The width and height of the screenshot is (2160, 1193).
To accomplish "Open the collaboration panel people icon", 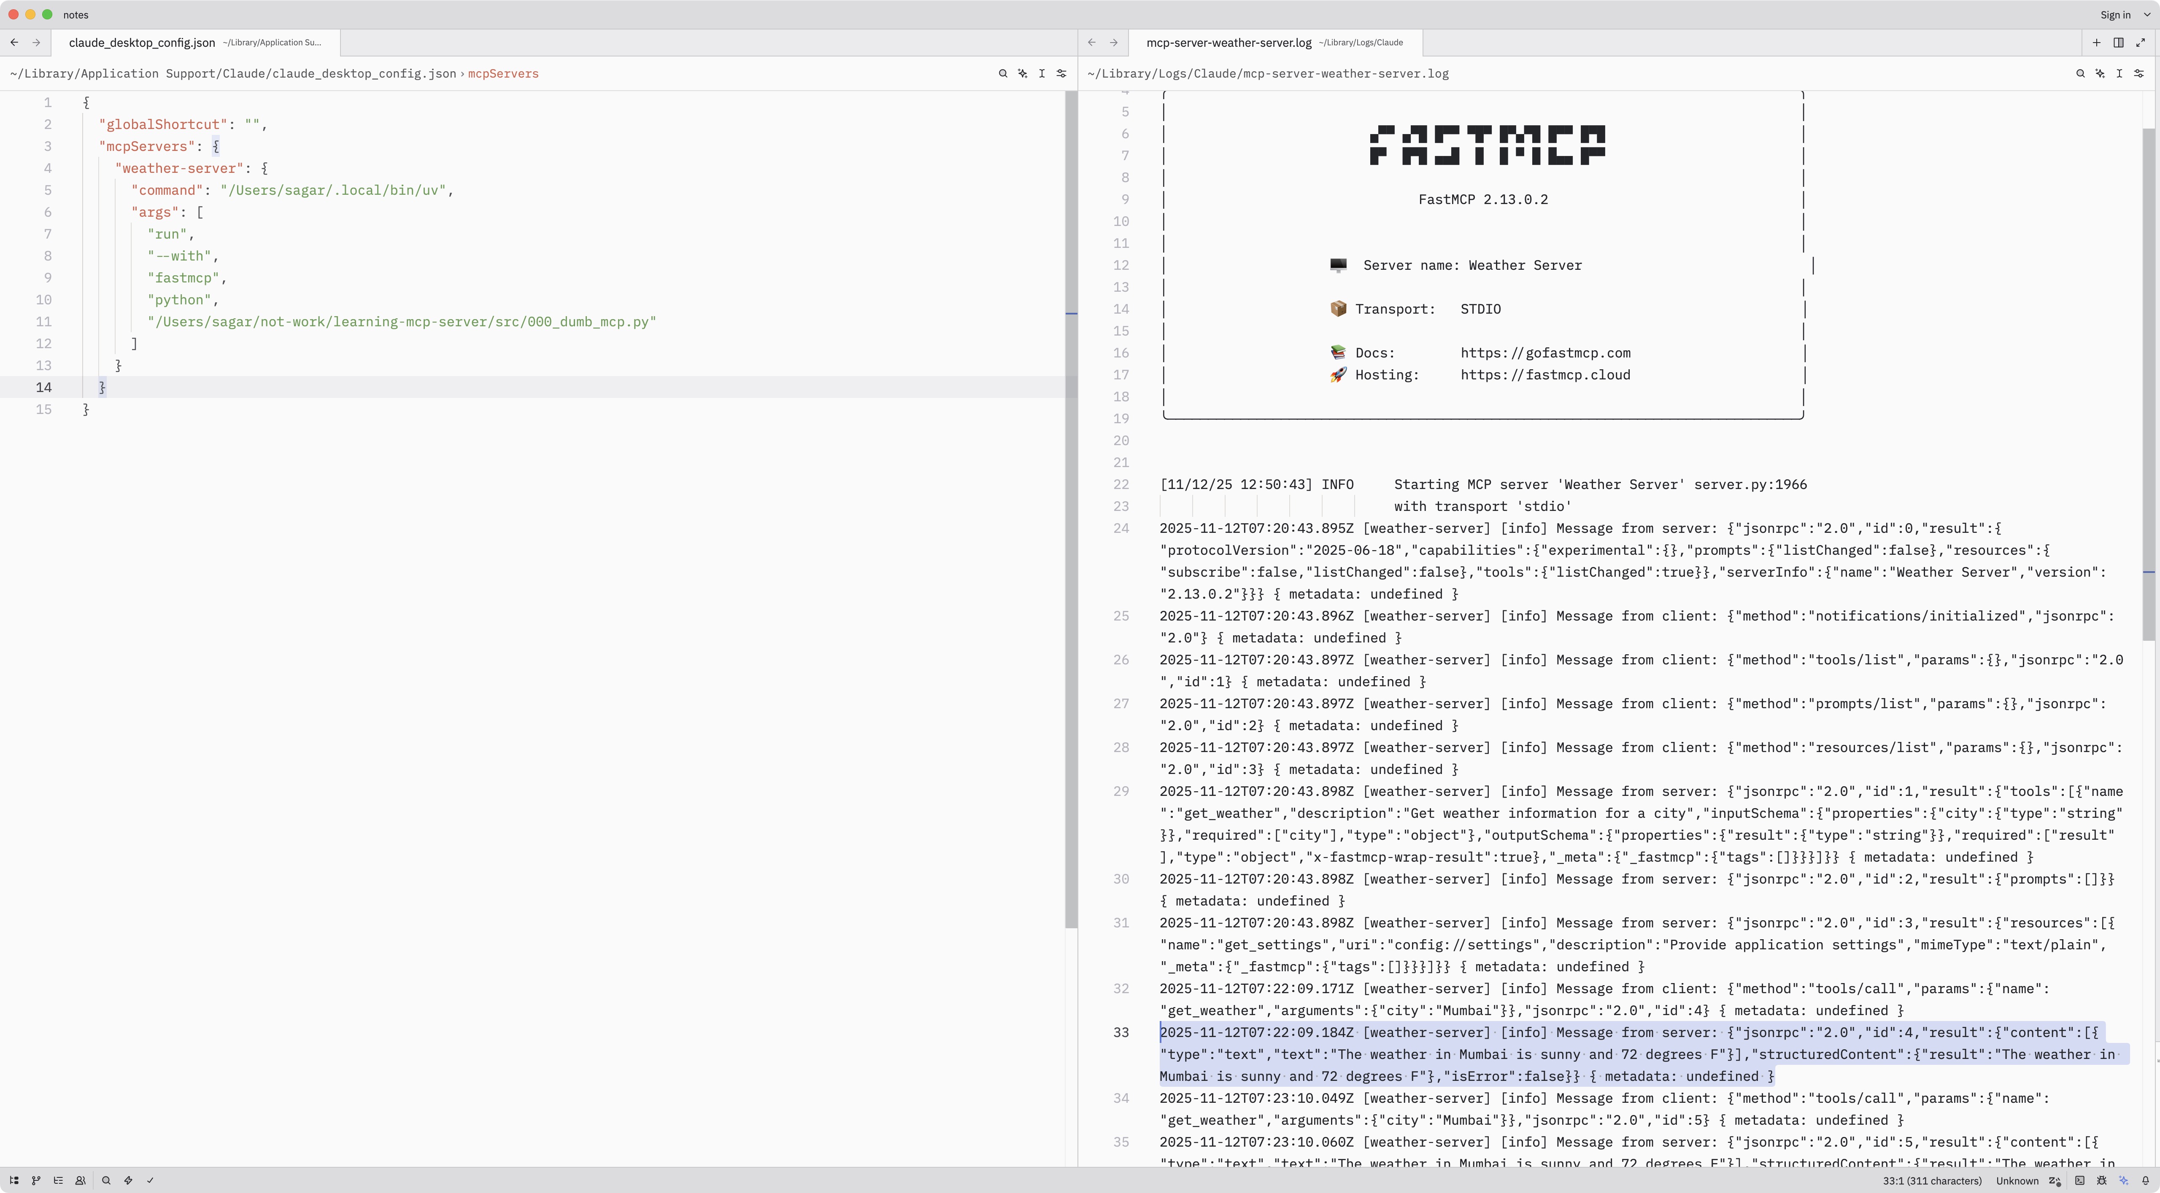I will coord(81,1180).
